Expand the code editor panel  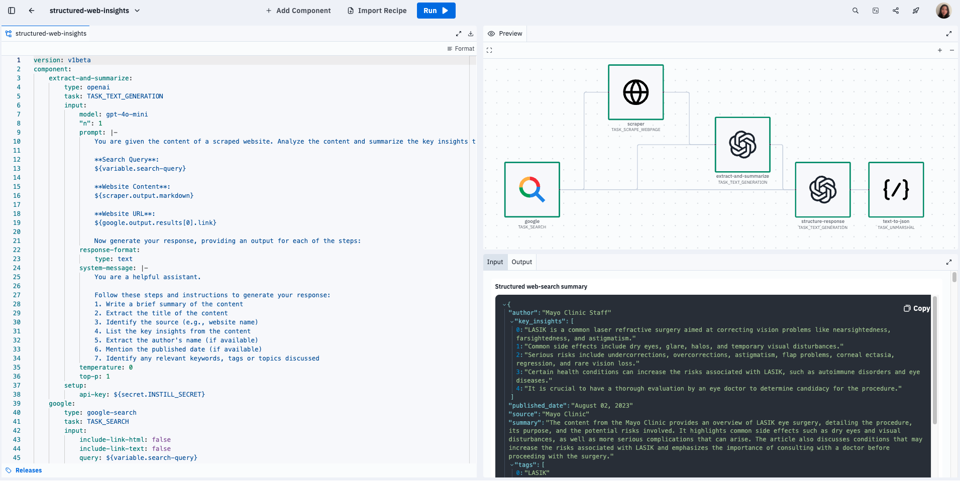[x=459, y=34]
